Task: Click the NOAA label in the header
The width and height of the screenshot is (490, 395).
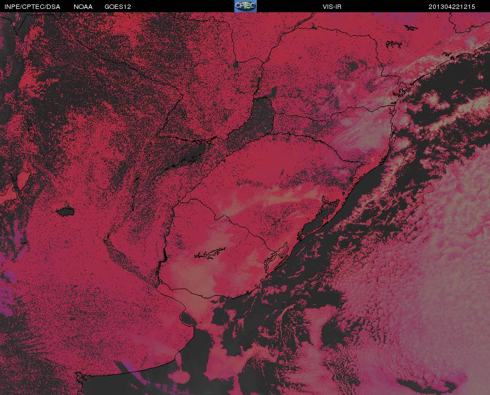Action: [x=83, y=7]
